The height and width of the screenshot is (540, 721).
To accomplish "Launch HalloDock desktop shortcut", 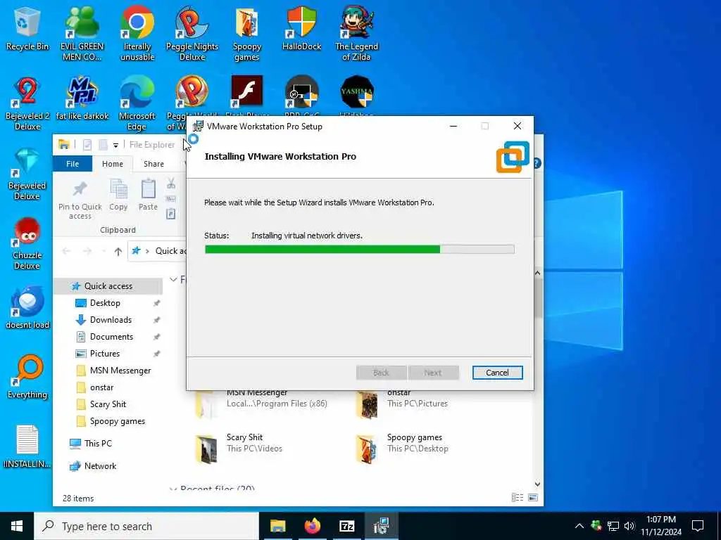I will tap(301, 28).
